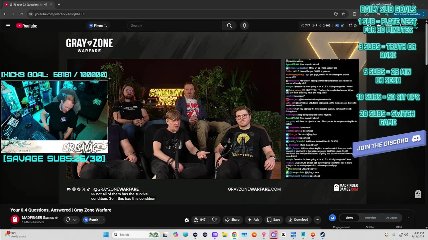Click the vidIQ header stats showing 747
This screenshot has height=240, width=428.
click(305, 25)
